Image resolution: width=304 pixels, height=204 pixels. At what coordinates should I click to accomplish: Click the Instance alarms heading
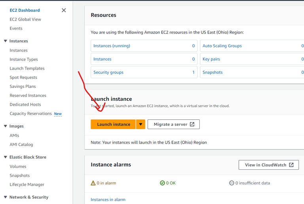[111, 165]
